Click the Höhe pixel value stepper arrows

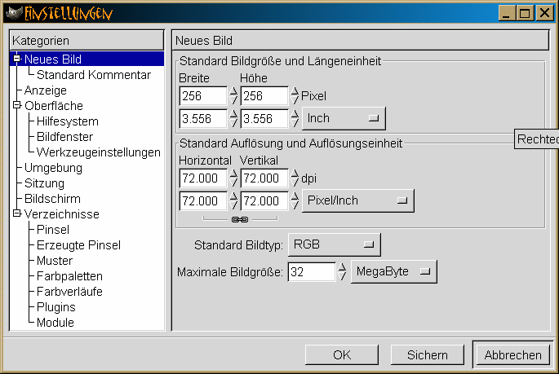click(295, 96)
